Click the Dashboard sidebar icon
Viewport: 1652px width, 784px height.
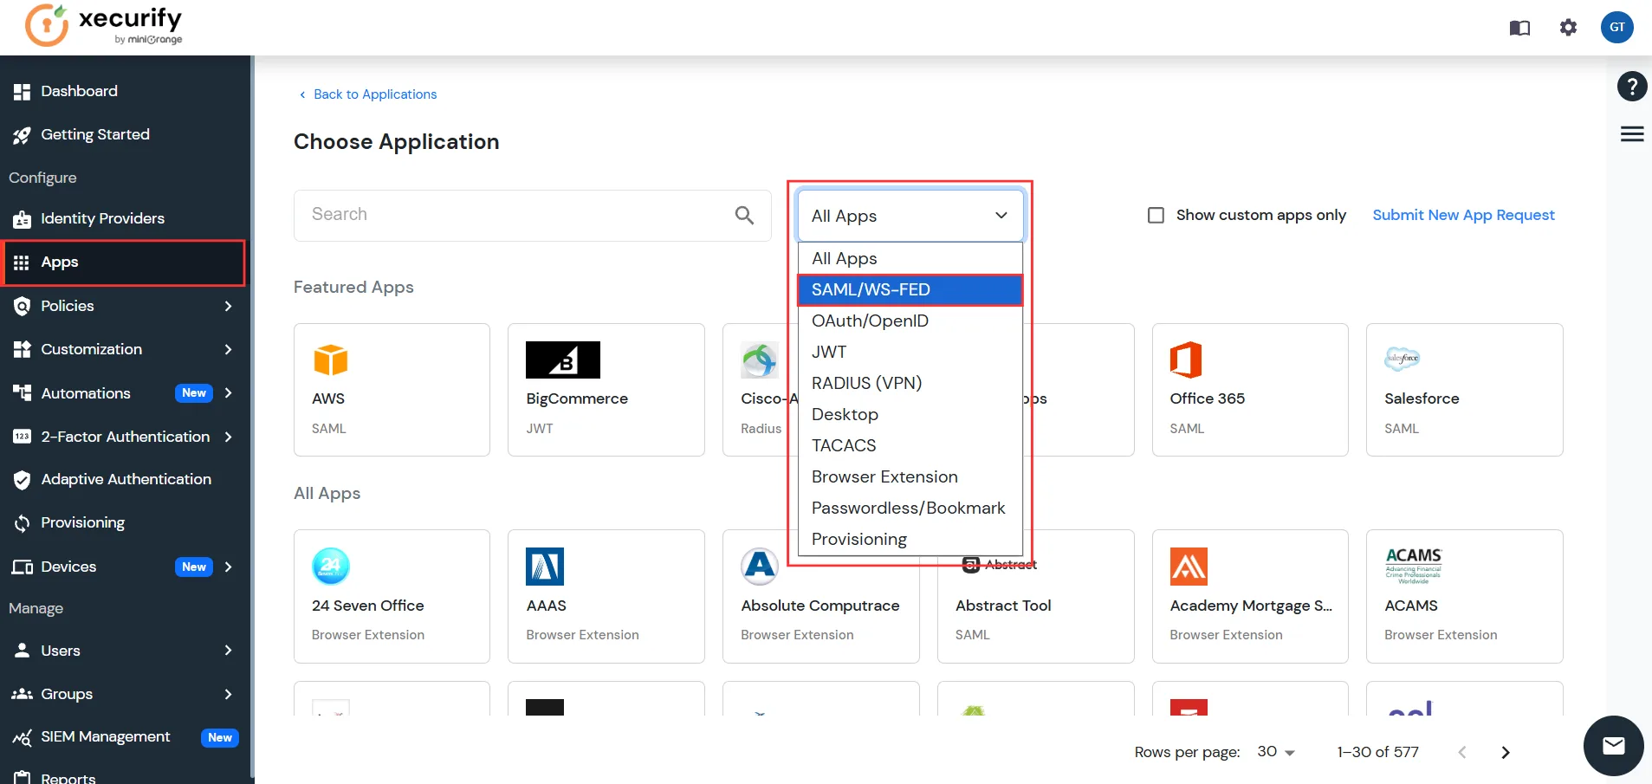tap(22, 91)
